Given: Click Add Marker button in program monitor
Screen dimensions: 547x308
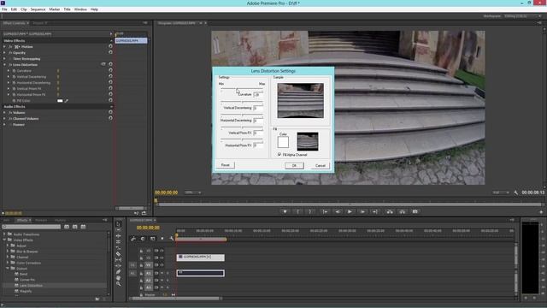Looking at the screenshot, I should click(285, 211).
